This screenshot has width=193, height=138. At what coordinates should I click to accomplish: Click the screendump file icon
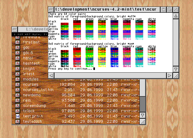(x=18, y=106)
